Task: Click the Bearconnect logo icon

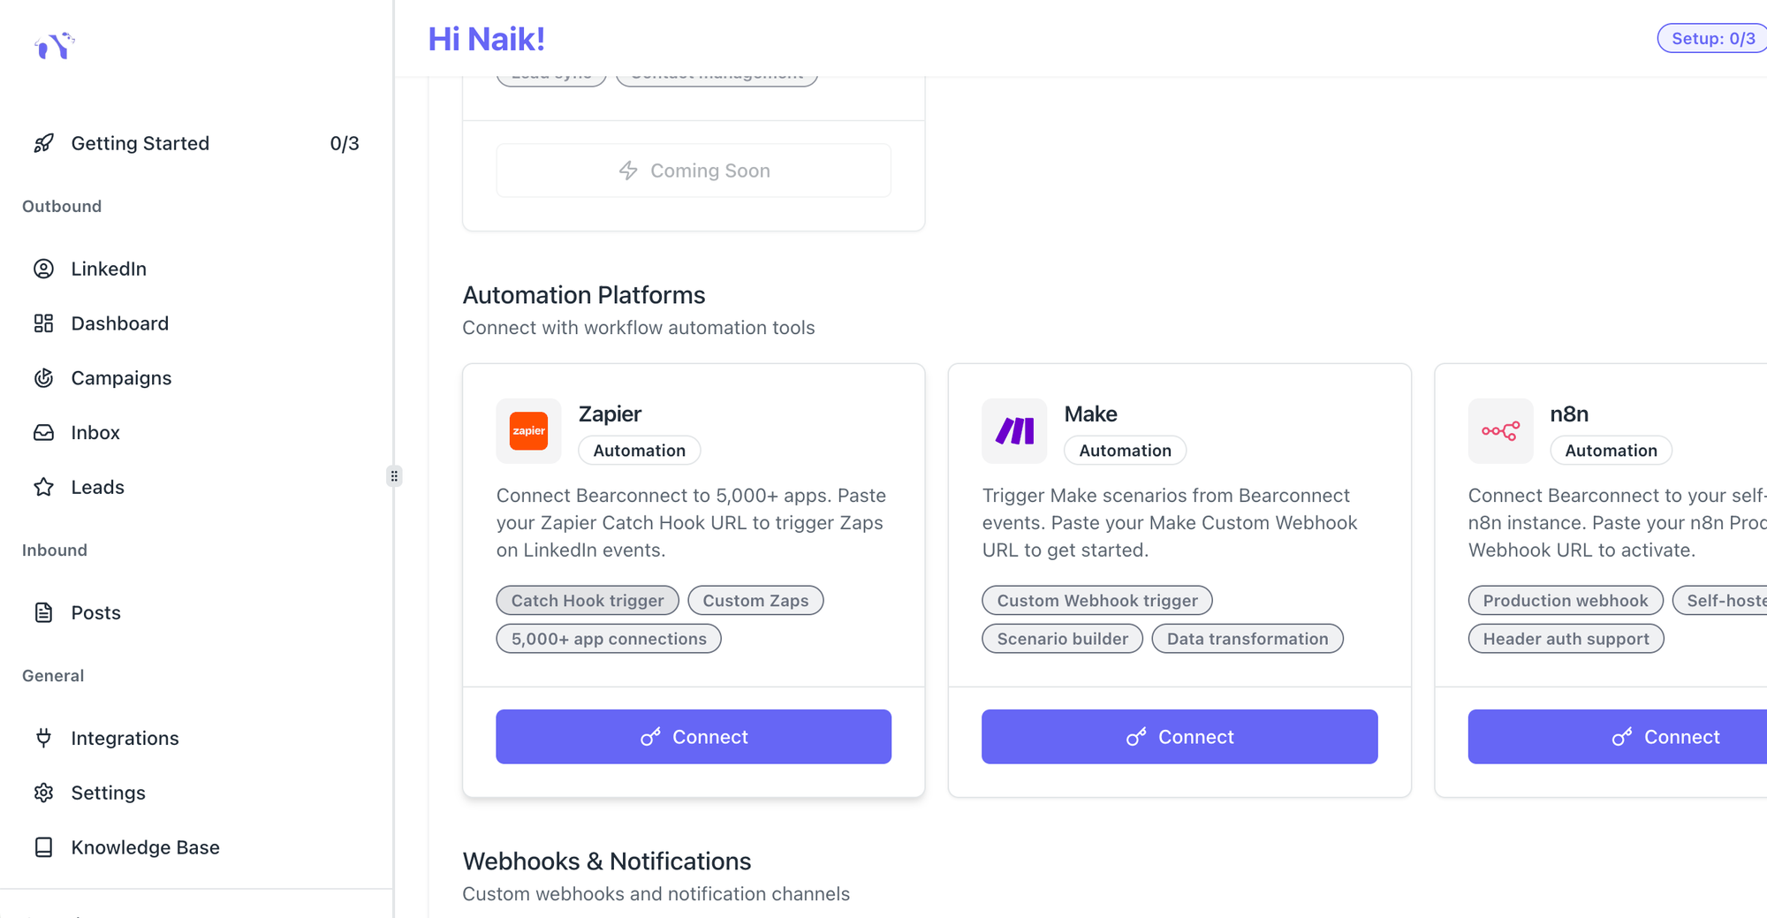Action: 55,45
